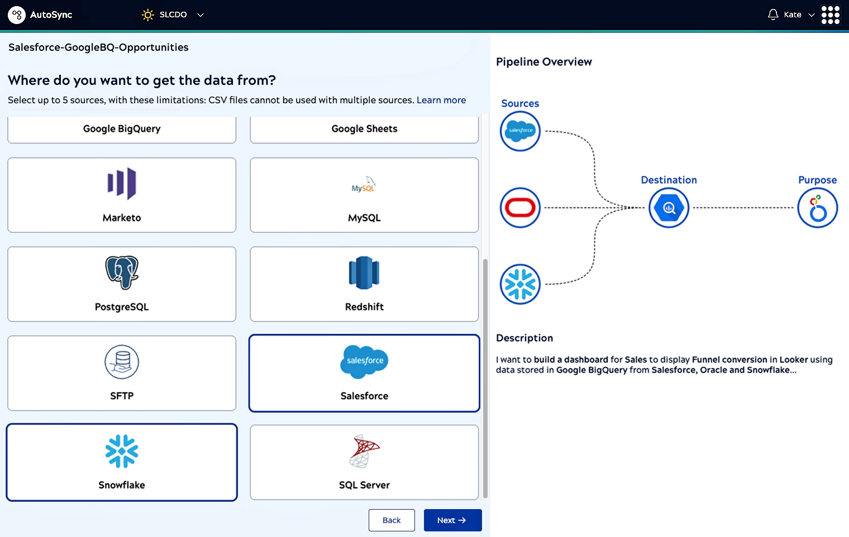Screen dimensions: 849x537
Task: Click Salesforce node in Pipeline Overview
Action: (x=520, y=131)
